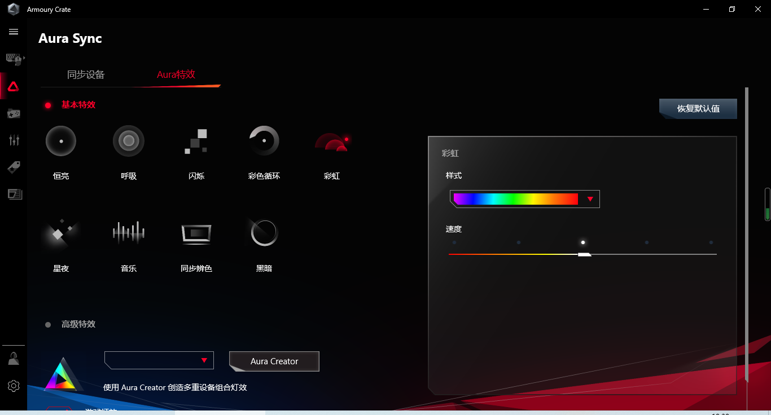Screen dimensions: 771x415
Task: Open the Settings gear icon
Action: pyautogui.click(x=14, y=386)
